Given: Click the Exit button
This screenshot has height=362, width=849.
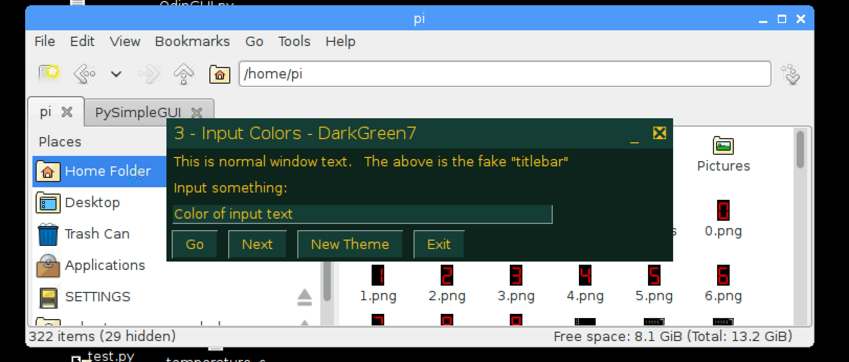Looking at the screenshot, I should (439, 244).
